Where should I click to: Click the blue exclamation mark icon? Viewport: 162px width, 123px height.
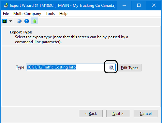point(27,21)
